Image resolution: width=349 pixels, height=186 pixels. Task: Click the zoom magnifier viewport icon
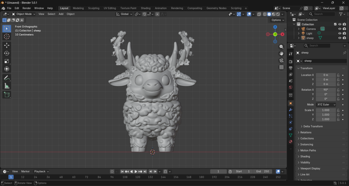coord(282,47)
